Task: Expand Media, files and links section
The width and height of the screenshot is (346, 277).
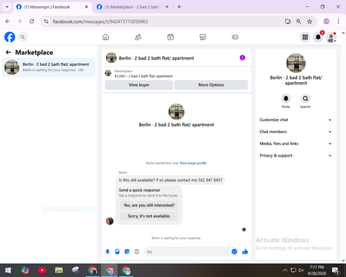Action: [295, 143]
